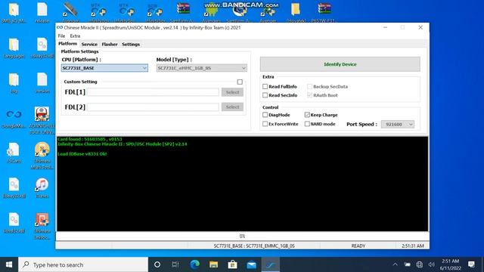Image resolution: width=484 pixels, height=272 pixels.
Task: Select the desktop shortcut with red-cap character icon
Action: coord(42,120)
